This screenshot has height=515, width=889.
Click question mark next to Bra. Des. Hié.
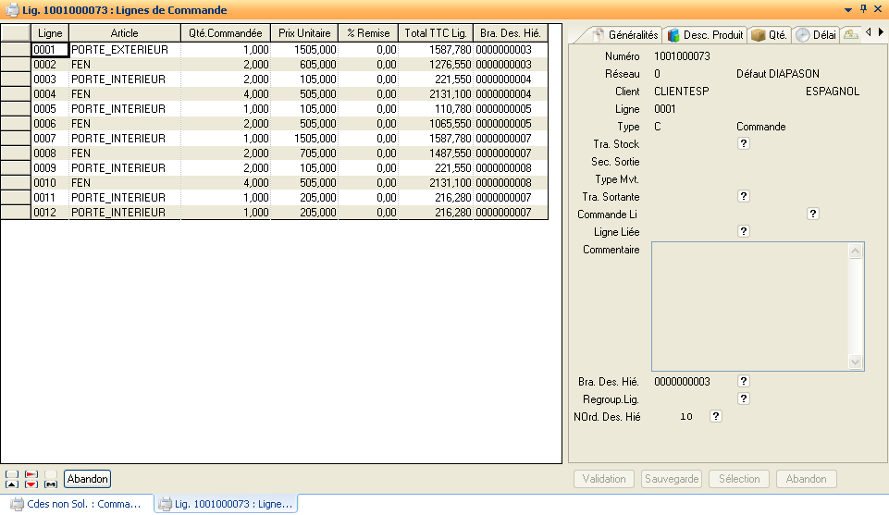pos(743,381)
